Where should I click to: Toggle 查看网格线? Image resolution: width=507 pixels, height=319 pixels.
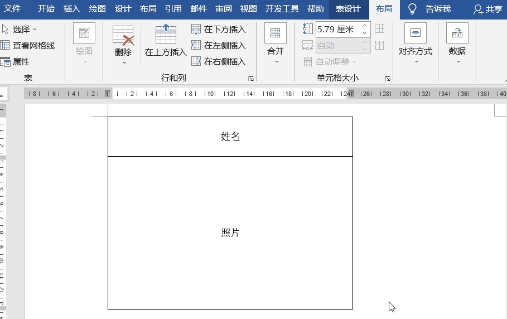(x=27, y=46)
